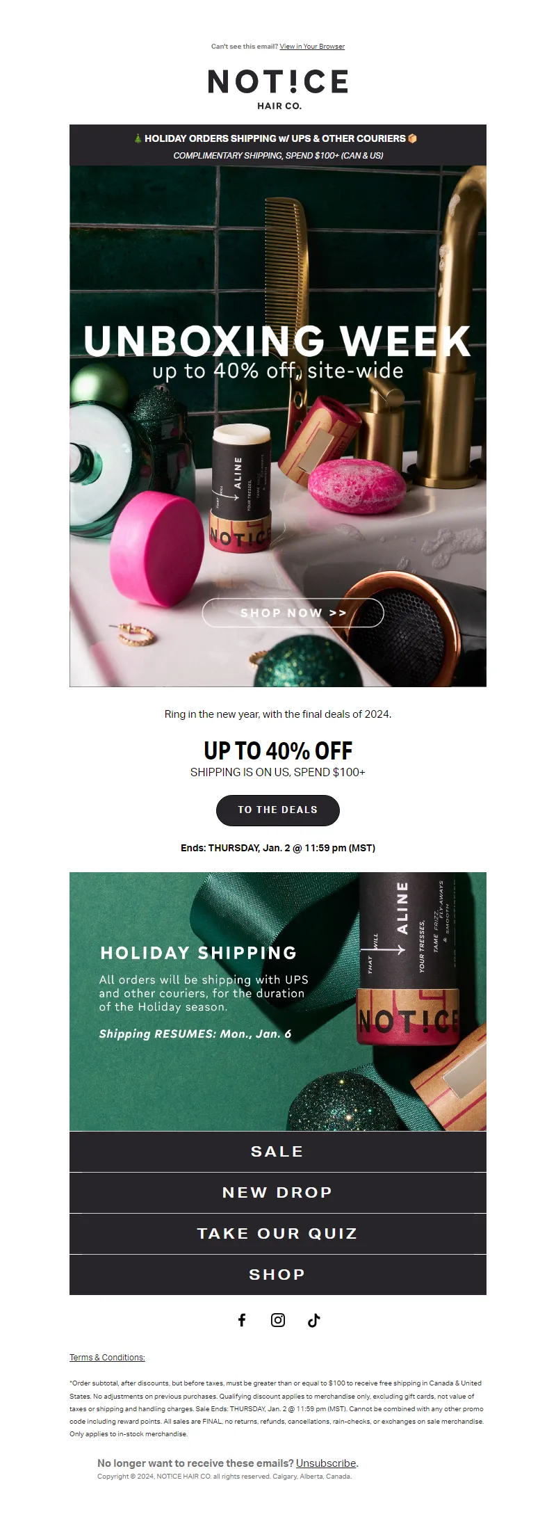
Task: Select TAKE OUR QUIZ navigation bar
Action: [x=278, y=1234]
